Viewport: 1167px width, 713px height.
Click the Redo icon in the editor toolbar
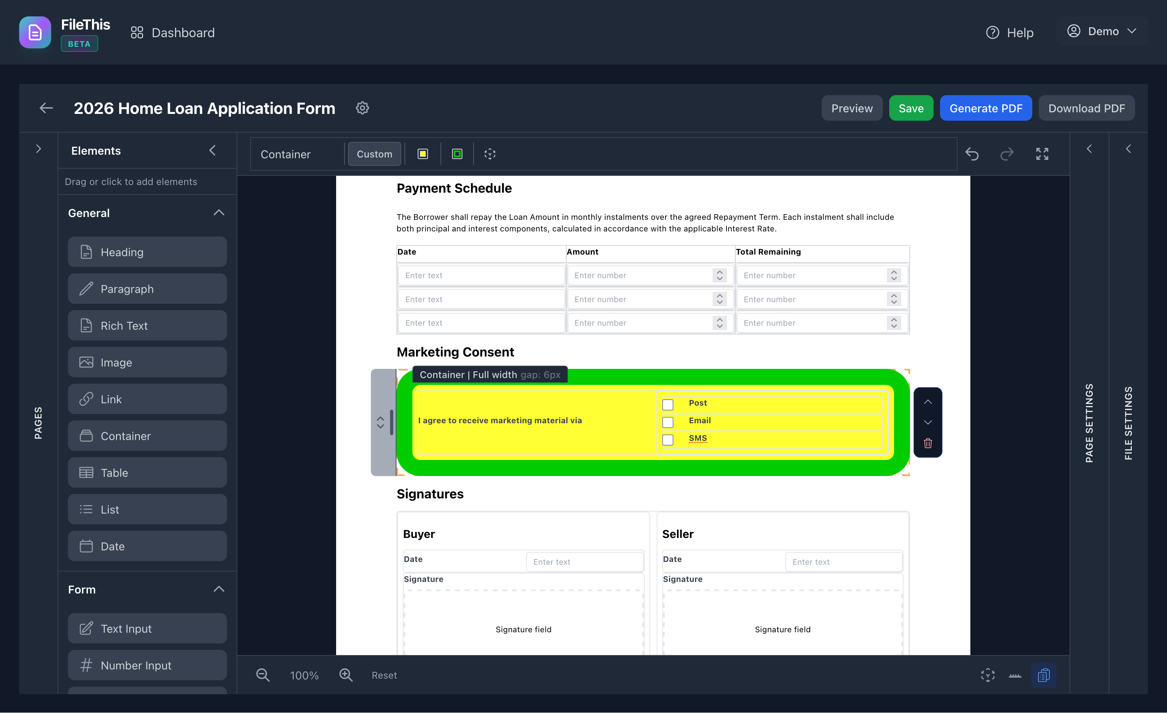[1008, 154]
